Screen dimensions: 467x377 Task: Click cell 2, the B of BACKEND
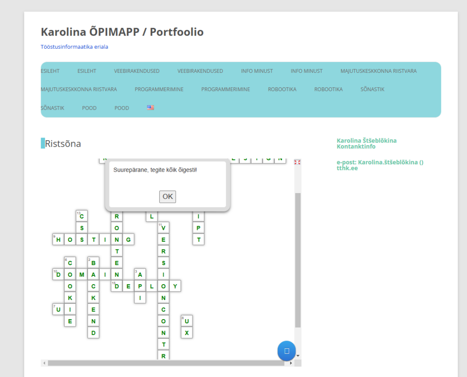click(x=93, y=263)
